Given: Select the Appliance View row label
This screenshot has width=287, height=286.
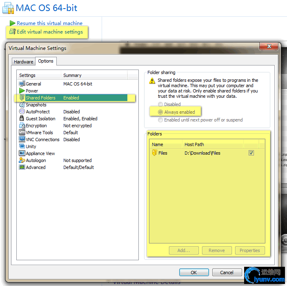Looking at the screenshot, I should pyautogui.click(x=40, y=153).
